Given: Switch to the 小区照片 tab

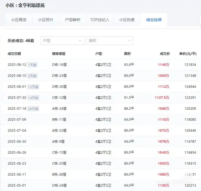Looking at the screenshot, I should [46, 20].
